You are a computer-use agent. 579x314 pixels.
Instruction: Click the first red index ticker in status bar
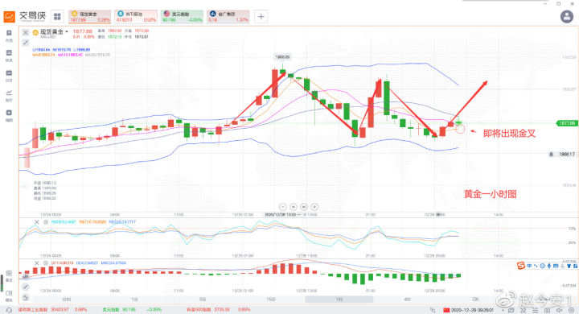tap(52, 309)
